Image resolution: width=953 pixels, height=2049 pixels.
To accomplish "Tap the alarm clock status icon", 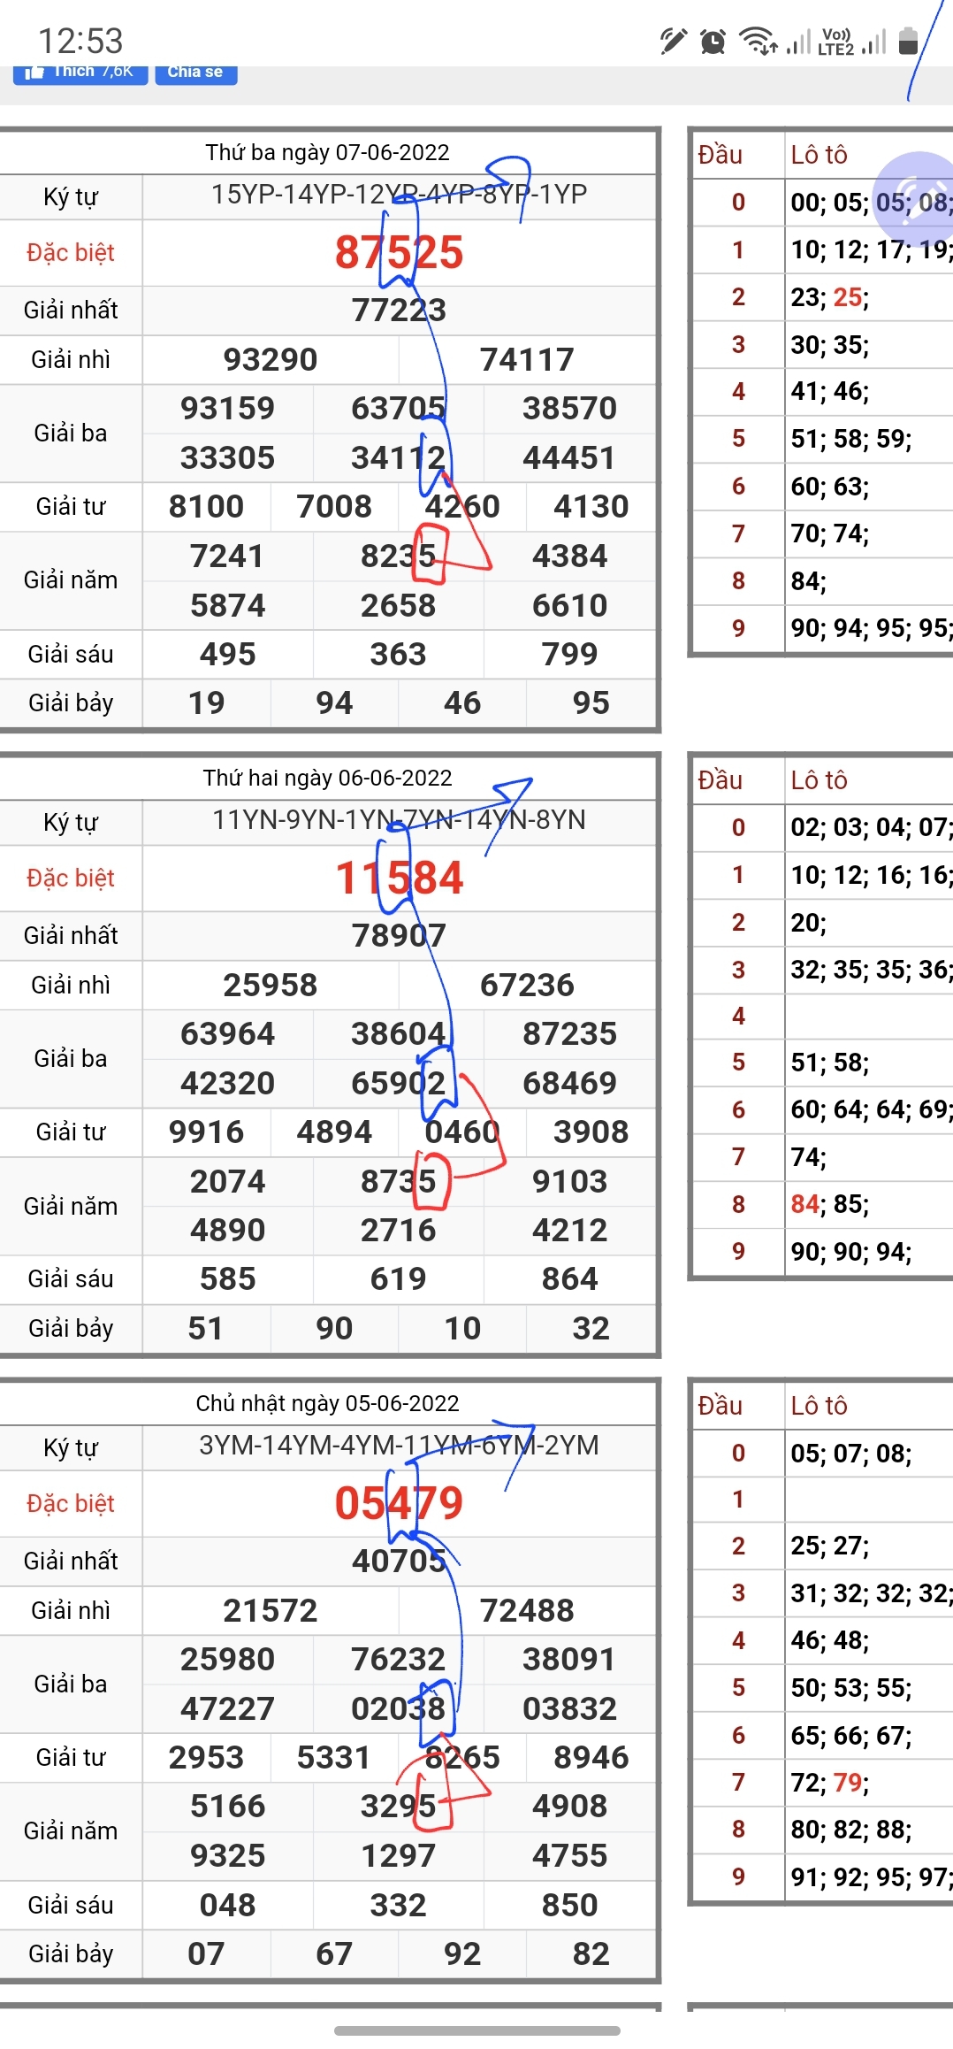I will pyautogui.click(x=713, y=41).
